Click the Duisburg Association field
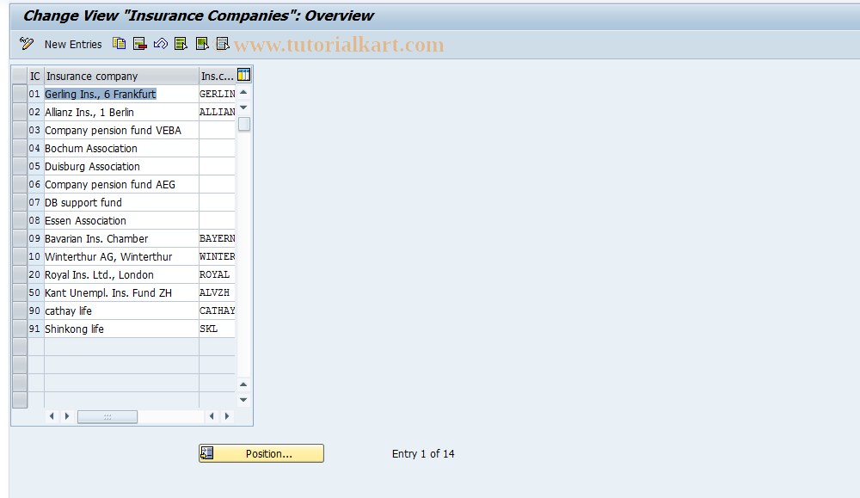Image resolution: width=860 pixels, height=498 pixels. (x=121, y=166)
